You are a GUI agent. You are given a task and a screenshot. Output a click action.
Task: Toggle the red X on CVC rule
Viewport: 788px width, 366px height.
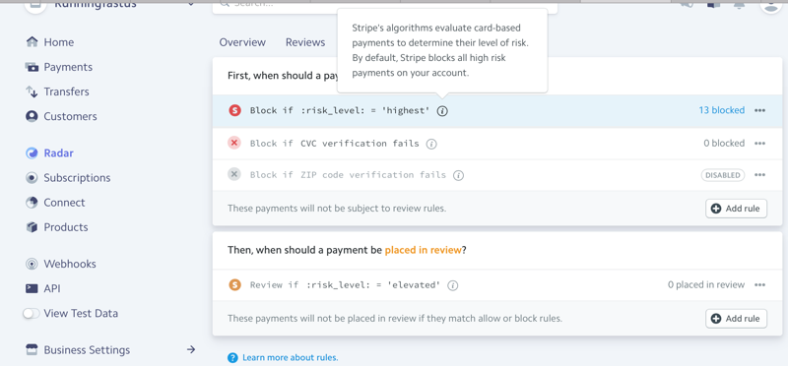click(x=234, y=143)
